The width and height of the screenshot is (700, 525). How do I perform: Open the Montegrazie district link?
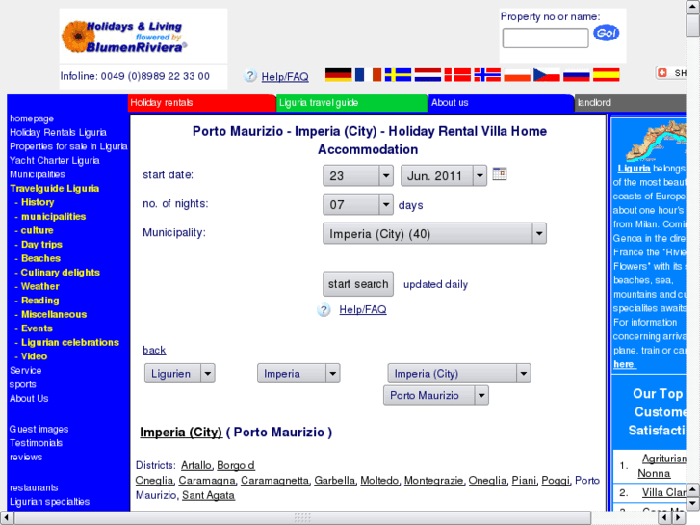(x=434, y=481)
